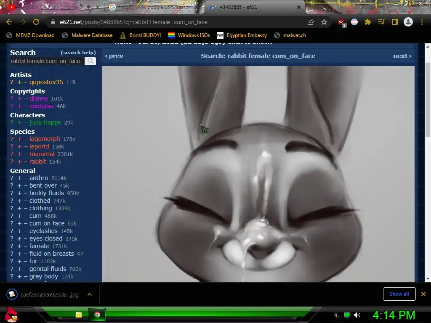Open the Chrome three-dot menu
The height and width of the screenshot is (323, 431).
coord(422,22)
